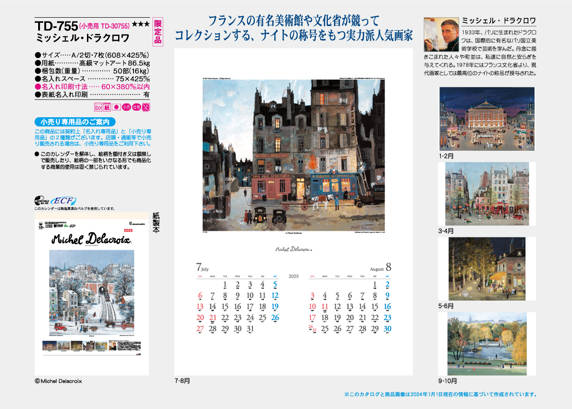Click red holiday July 21
572x409 pixels.
pyautogui.click(x=213, y=318)
